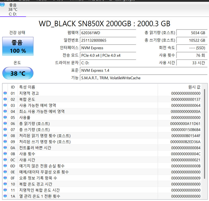Click the status orb beside 복합 온도 row 02
The height and width of the screenshot is (201, 209).
[x=5, y=99]
